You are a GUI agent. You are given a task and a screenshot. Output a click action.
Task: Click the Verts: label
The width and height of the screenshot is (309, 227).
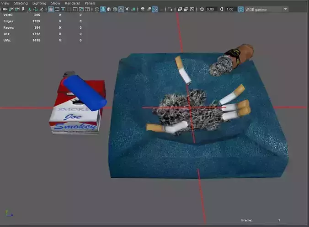tap(8, 15)
